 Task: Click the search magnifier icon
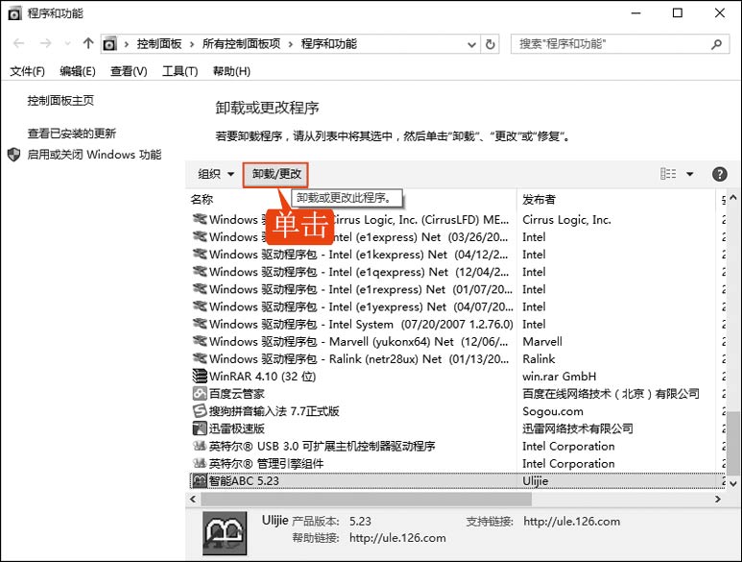point(716,44)
